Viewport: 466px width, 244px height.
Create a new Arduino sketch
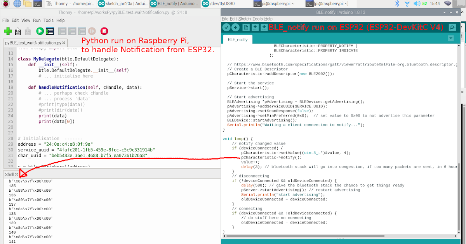[x=246, y=27]
